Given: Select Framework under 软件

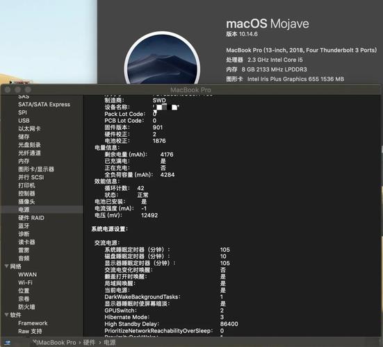Looking at the screenshot, I should click(33, 323).
